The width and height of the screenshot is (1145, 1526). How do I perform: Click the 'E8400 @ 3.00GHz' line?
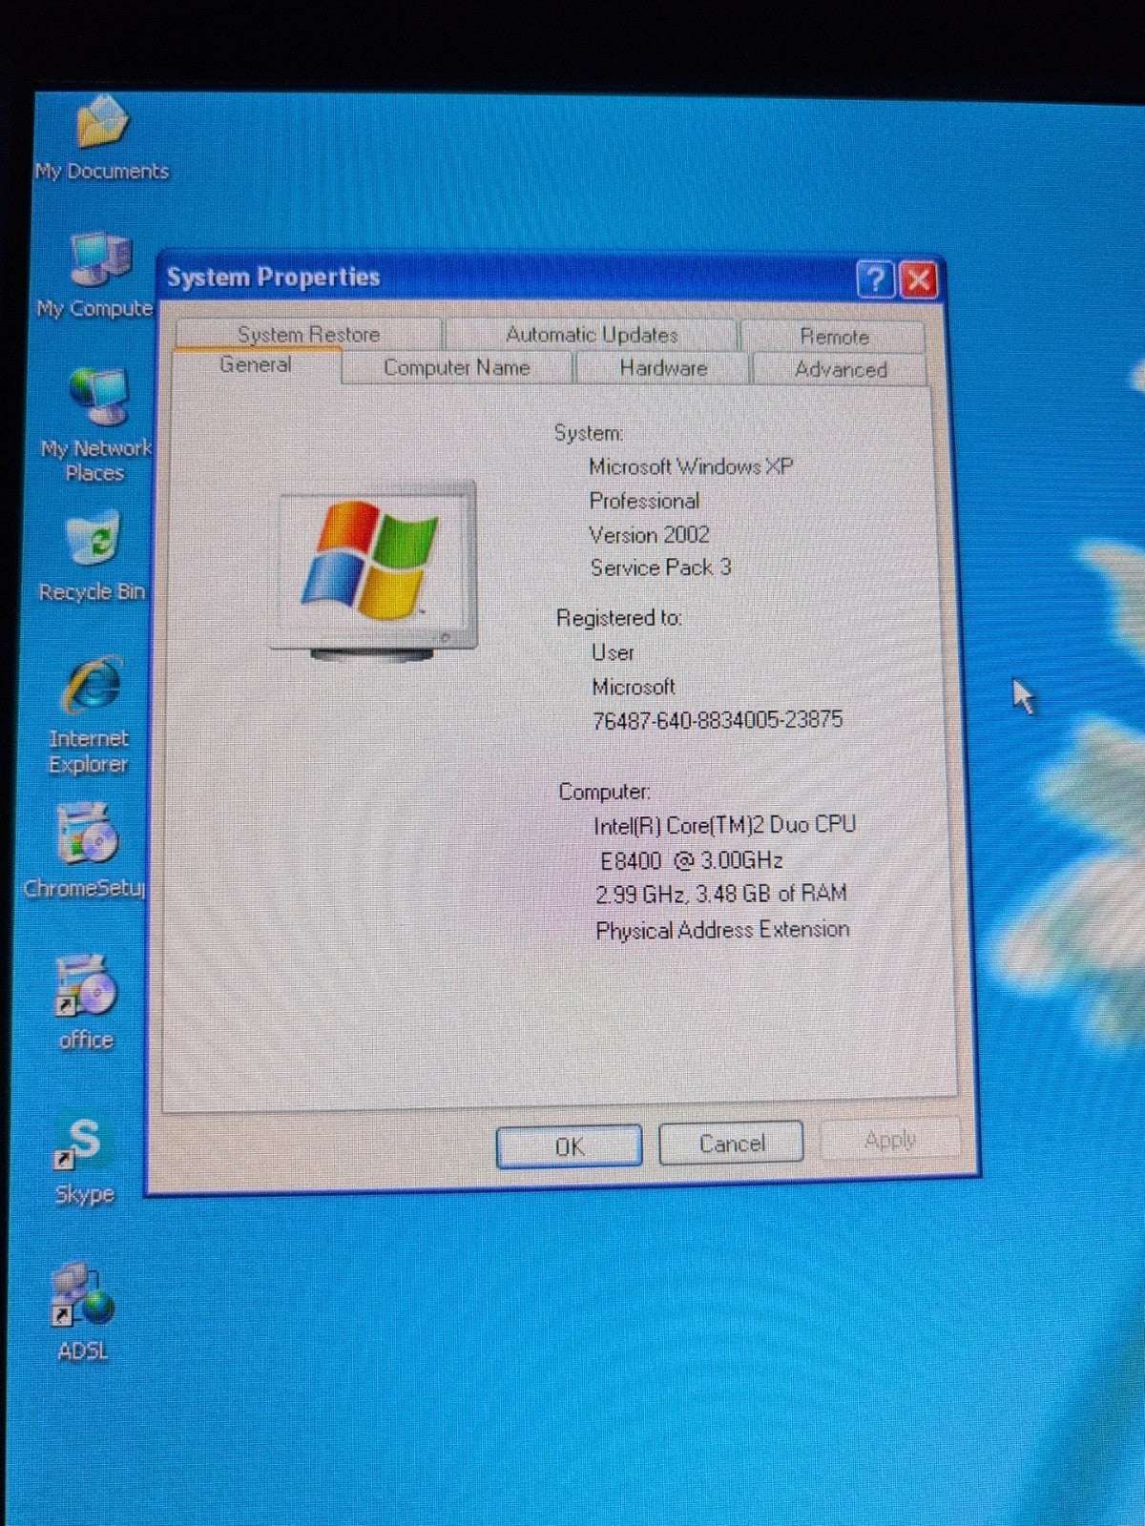pyautogui.click(x=692, y=860)
